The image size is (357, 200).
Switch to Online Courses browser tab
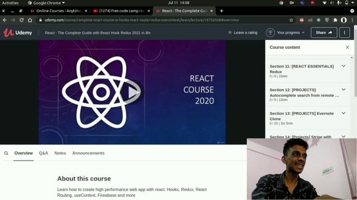59,11
